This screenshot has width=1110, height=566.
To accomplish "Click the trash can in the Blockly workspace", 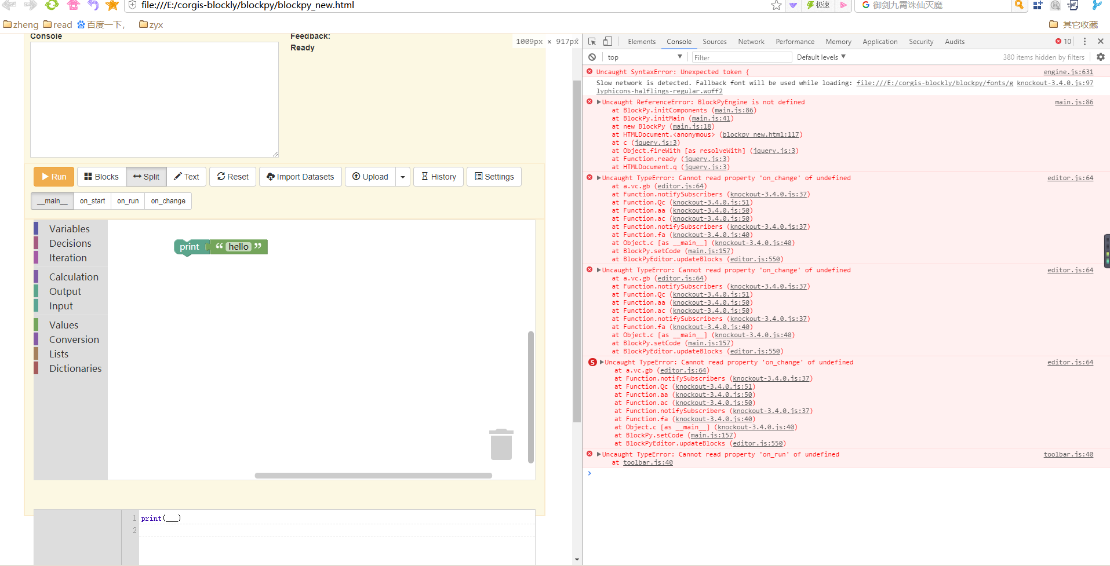I will tap(501, 444).
